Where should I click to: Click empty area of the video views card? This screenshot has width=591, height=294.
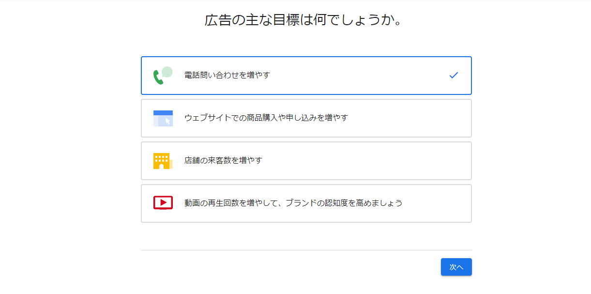(436, 203)
